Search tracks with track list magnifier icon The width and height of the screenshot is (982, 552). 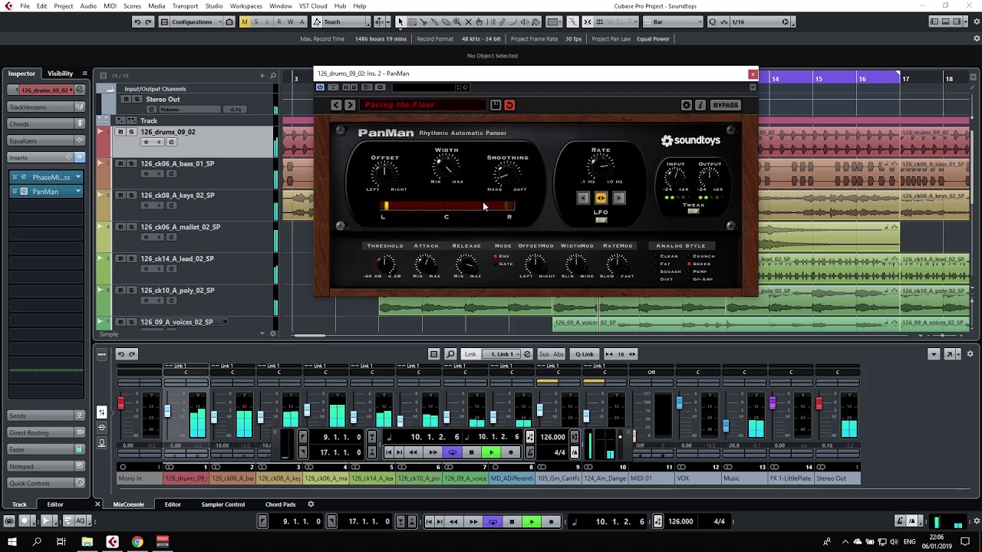272,76
